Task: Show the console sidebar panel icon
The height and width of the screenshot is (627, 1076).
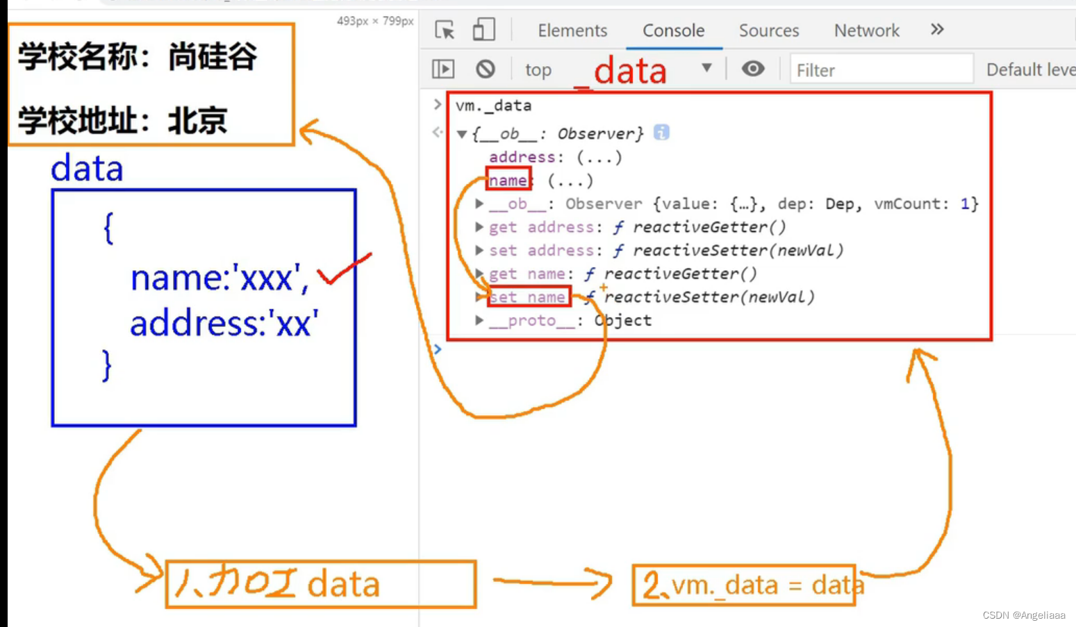Action: click(x=443, y=69)
